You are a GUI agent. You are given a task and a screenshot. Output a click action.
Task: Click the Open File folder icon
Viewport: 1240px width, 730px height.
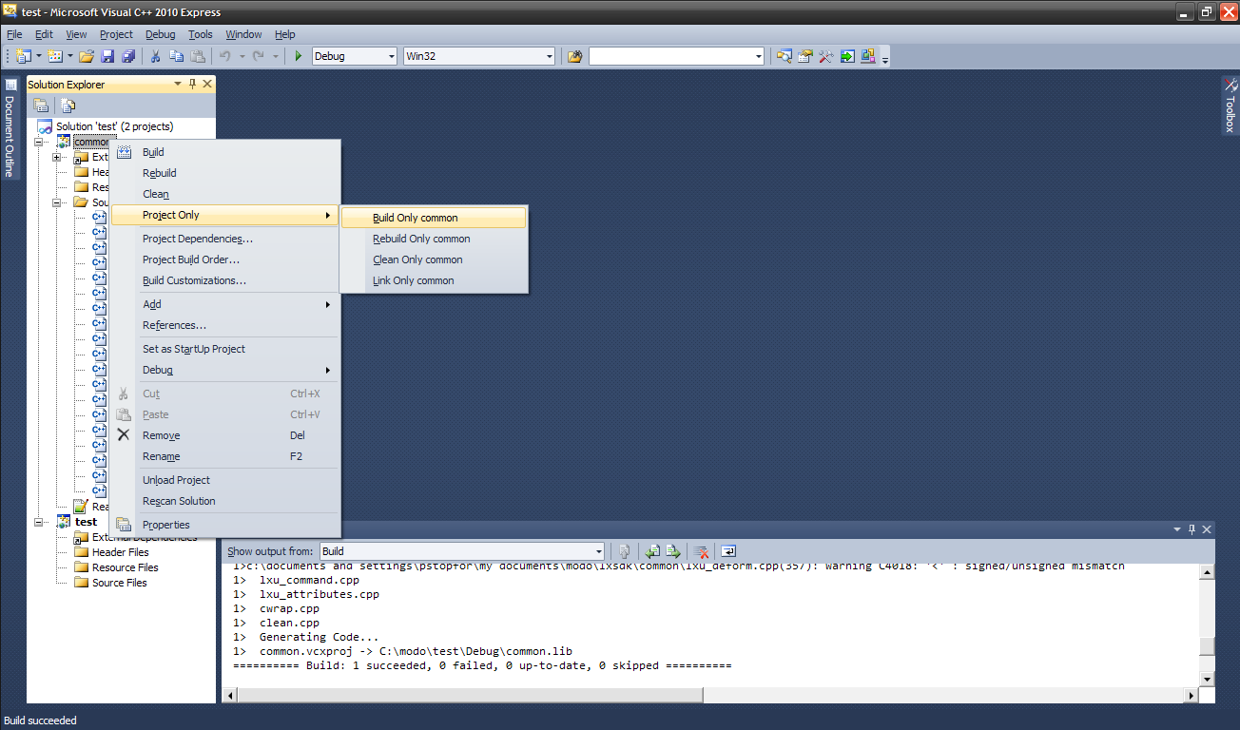point(87,56)
